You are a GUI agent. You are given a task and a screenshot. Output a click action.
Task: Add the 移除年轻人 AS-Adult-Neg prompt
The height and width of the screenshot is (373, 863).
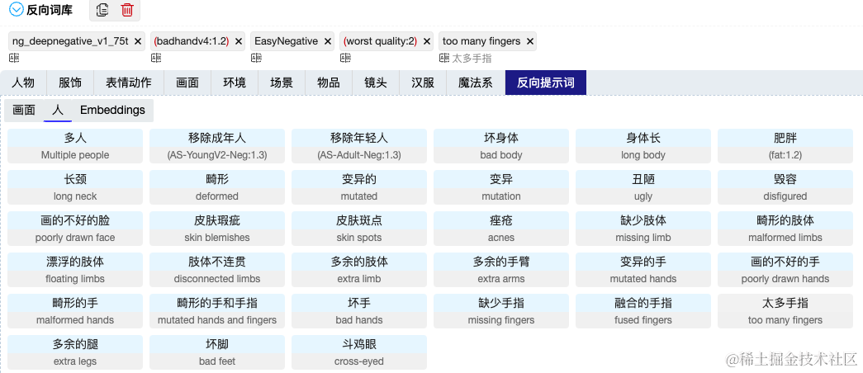[x=359, y=146]
